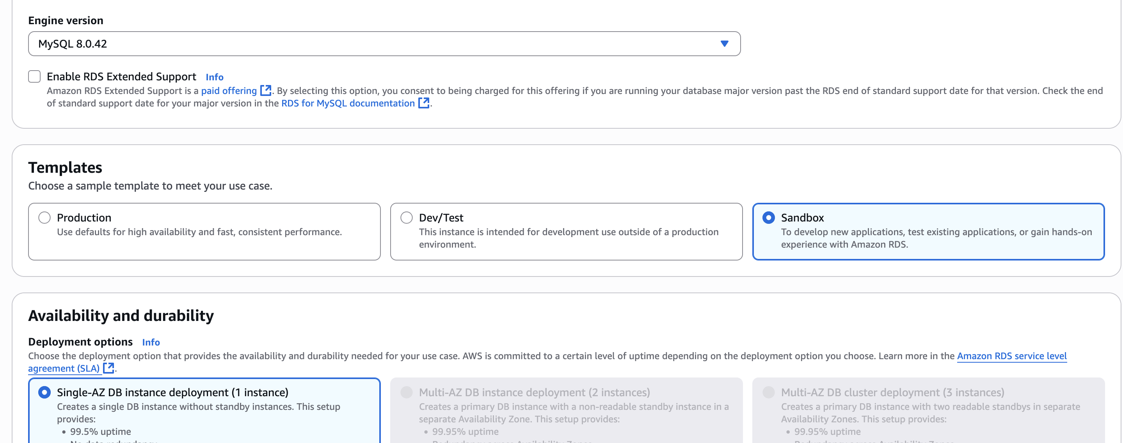The image size is (1123, 443).
Task: Click Multi-AZ DB cluster deployment radio
Action: tap(768, 392)
